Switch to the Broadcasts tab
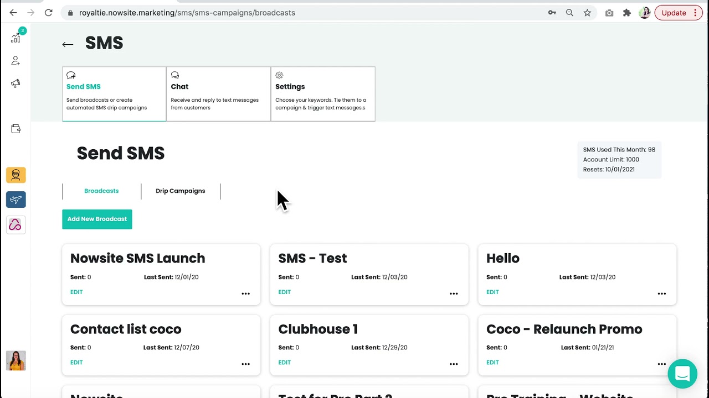This screenshot has width=709, height=398. tap(101, 191)
